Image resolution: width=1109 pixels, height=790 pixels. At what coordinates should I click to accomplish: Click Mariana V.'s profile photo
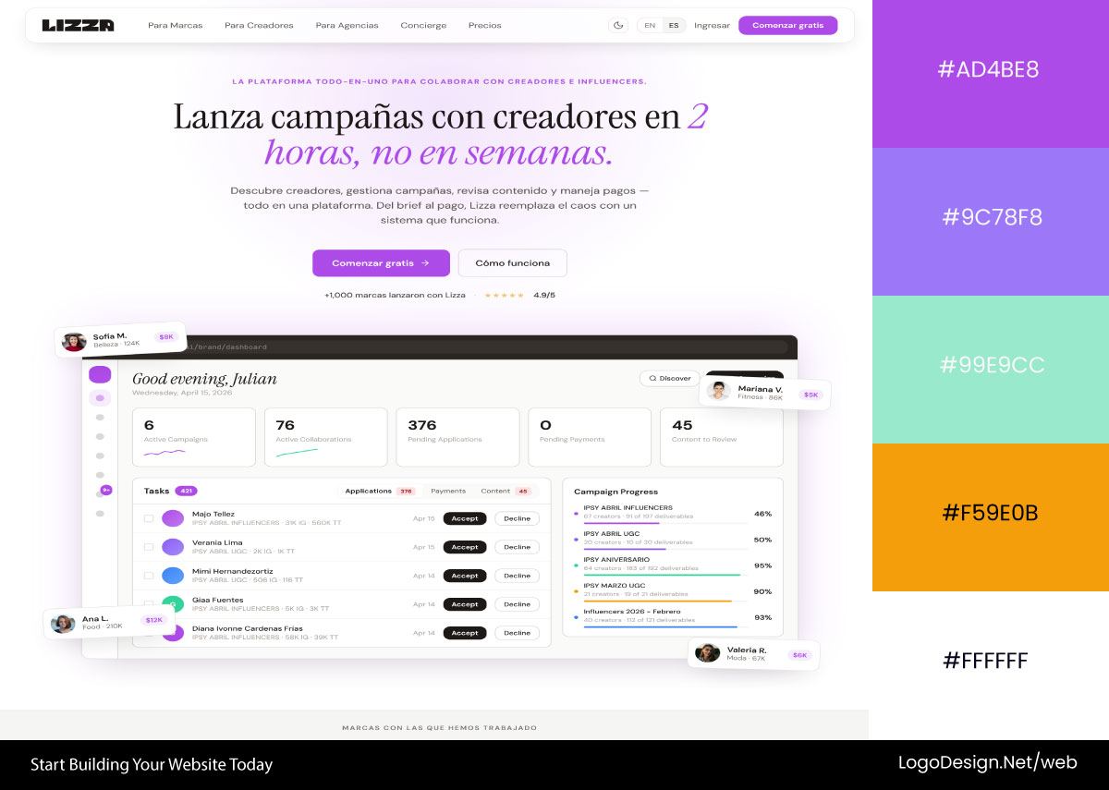click(718, 391)
